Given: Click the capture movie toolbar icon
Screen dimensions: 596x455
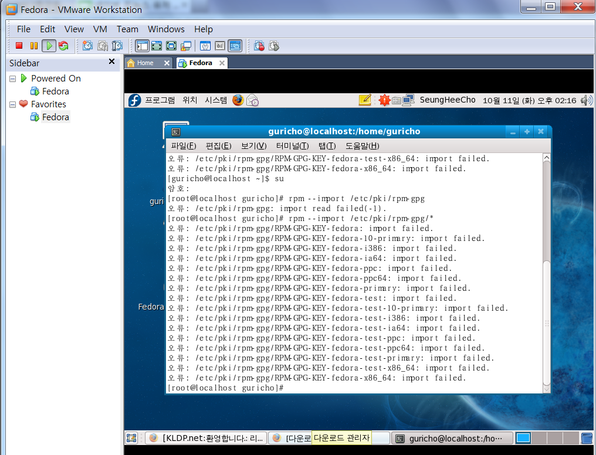Looking at the screenshot, I should (x=274, y=46).
